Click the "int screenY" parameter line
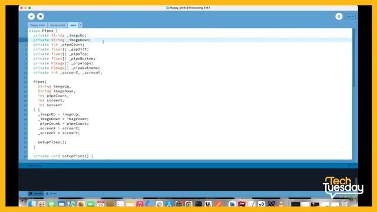The width and height of the screenshot is (377, 212). 50,105
